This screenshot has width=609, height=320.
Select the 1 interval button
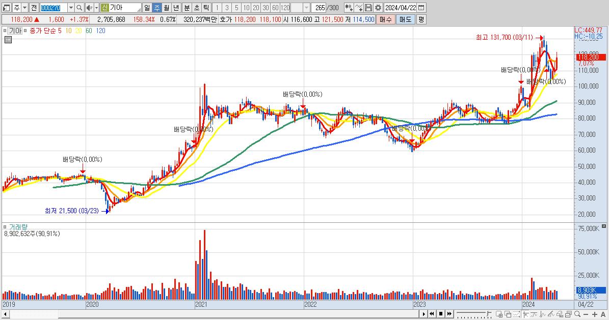coord(217,8)
